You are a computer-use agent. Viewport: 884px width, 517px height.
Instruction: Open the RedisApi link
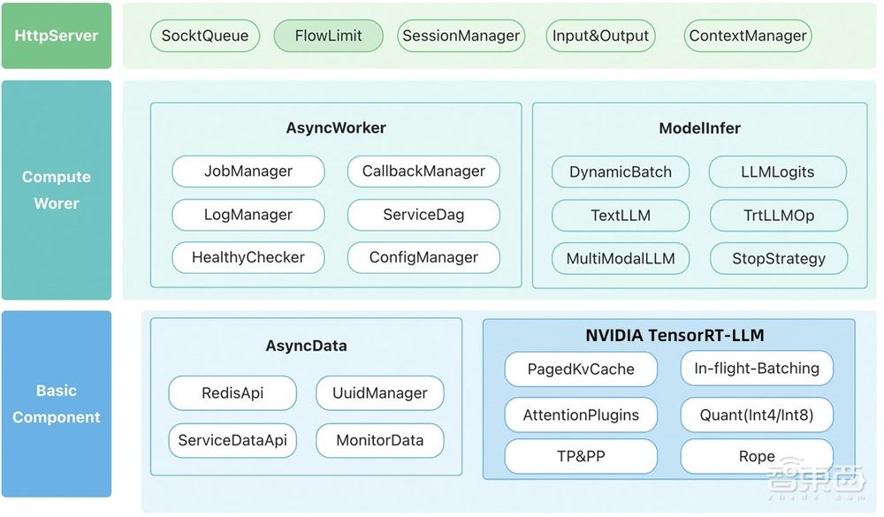(232, 393)
